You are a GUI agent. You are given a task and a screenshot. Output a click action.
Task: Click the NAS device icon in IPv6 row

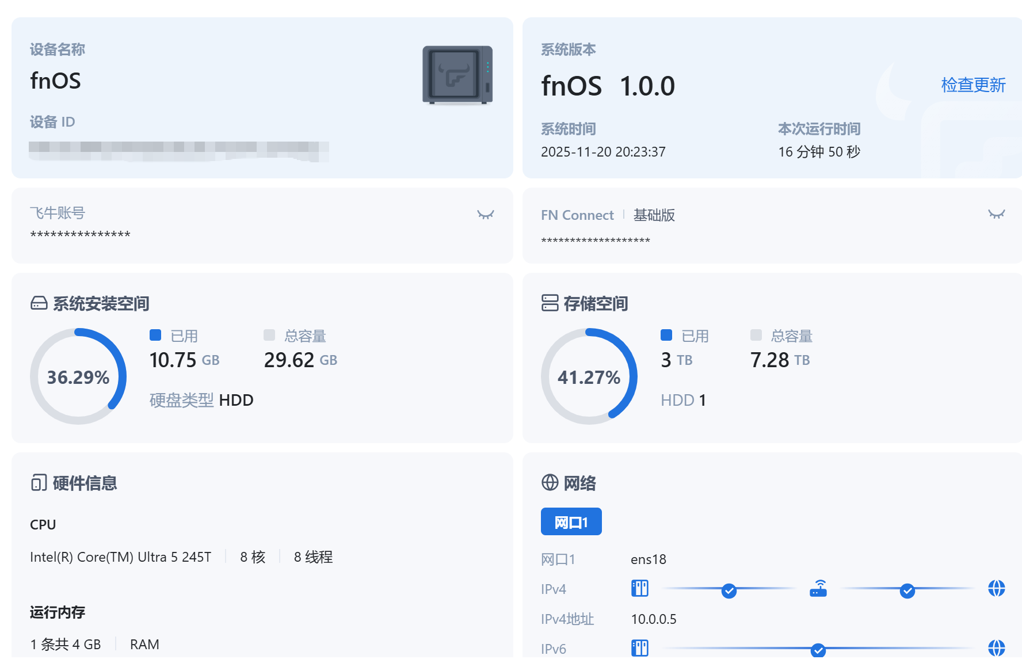(640, 648)
